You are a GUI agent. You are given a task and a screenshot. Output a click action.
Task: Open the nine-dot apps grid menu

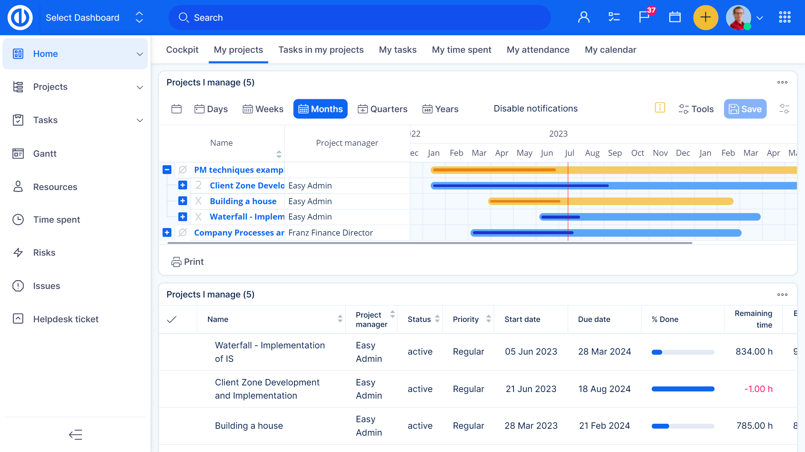[x=785, y=17]
